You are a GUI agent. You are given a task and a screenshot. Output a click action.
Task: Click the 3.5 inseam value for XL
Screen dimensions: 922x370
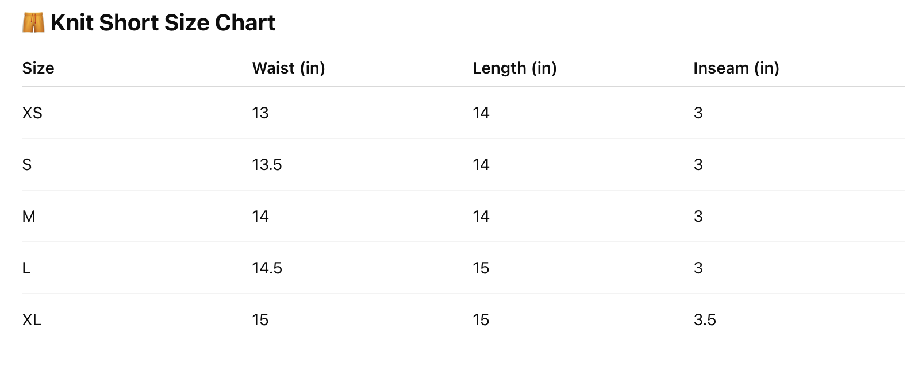pyautogui.click(x=705, y=319)
